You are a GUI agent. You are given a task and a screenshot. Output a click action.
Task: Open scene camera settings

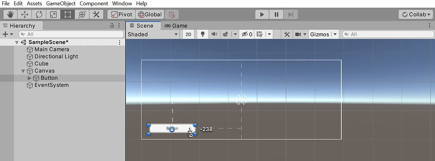coord(298,34)
